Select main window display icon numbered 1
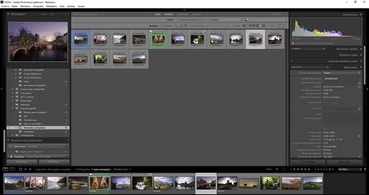 [5, 169]
